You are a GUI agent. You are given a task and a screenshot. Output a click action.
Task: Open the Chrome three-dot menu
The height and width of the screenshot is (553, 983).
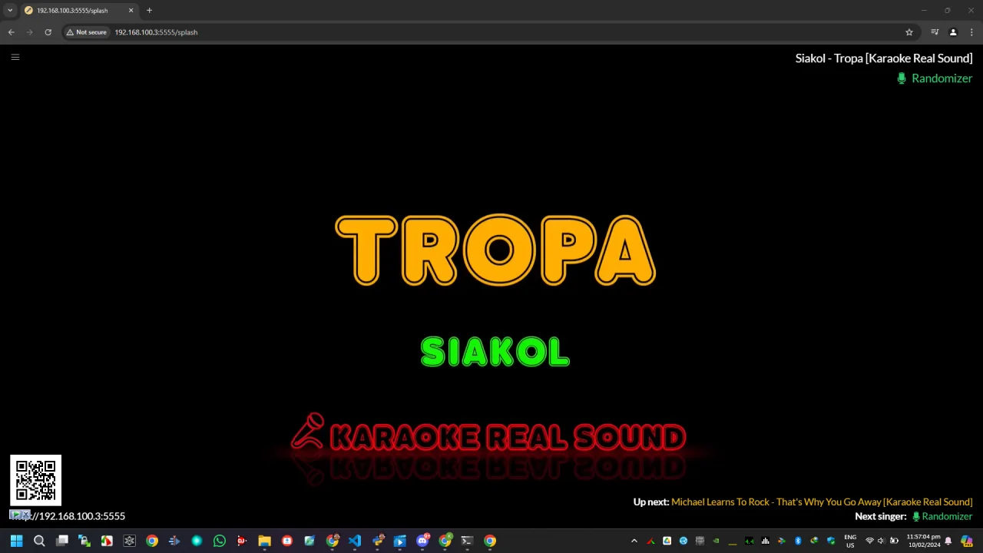971,32
